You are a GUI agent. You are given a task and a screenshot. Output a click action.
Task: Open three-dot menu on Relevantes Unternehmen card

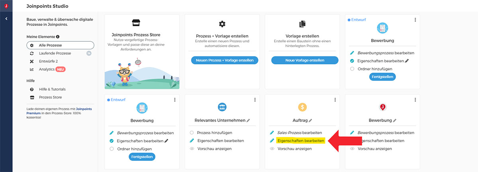coord(255,100)
